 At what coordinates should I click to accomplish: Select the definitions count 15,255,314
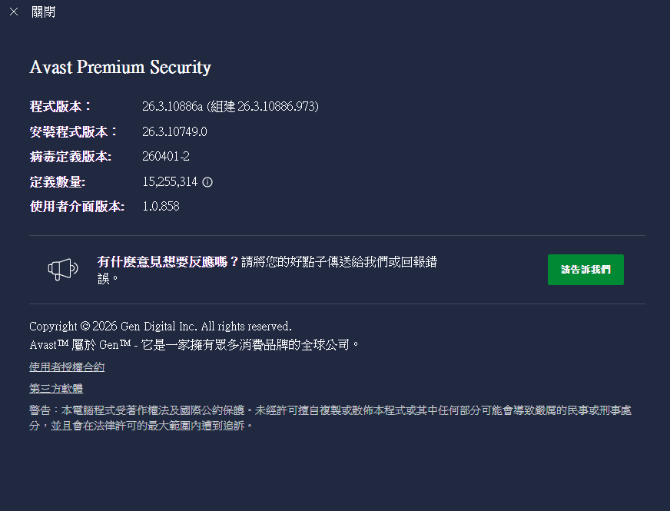point(170,182)
